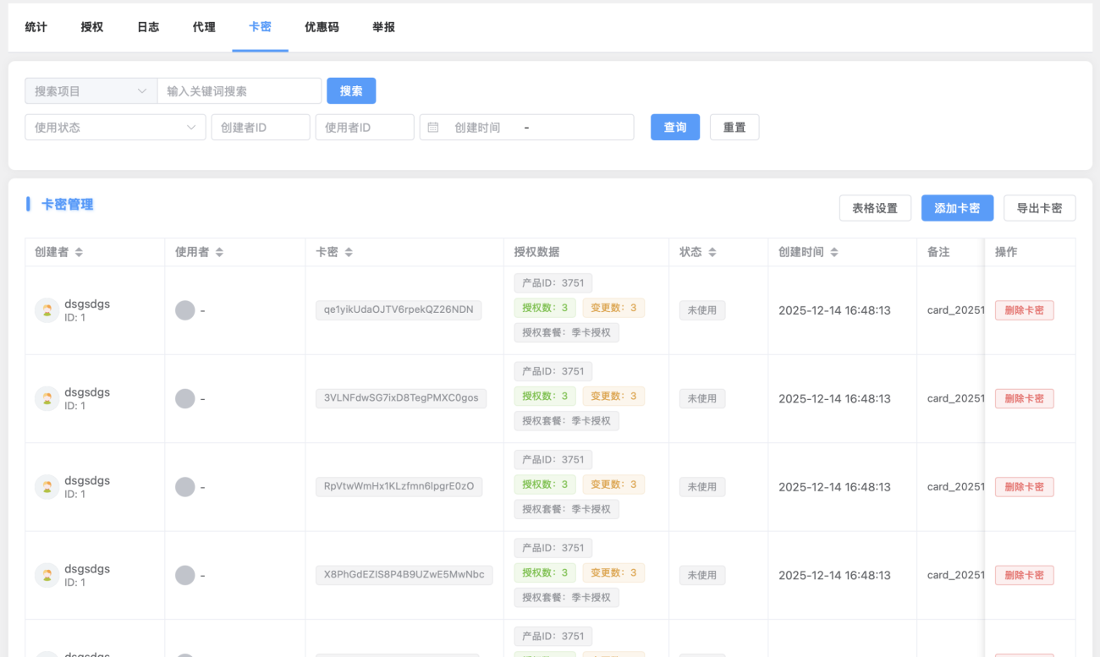1100x657 pixels.
Task: Click calendar icon in 创建时间 date range
Action: pyautogui.click(x=433, y=128)
